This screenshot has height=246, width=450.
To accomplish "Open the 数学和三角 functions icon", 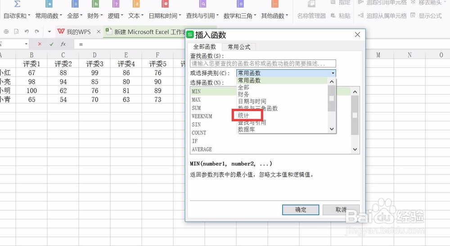I will [x=240, y=4].
